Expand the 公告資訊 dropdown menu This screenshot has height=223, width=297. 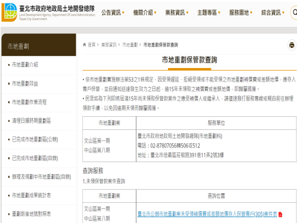tap(113, 13)
